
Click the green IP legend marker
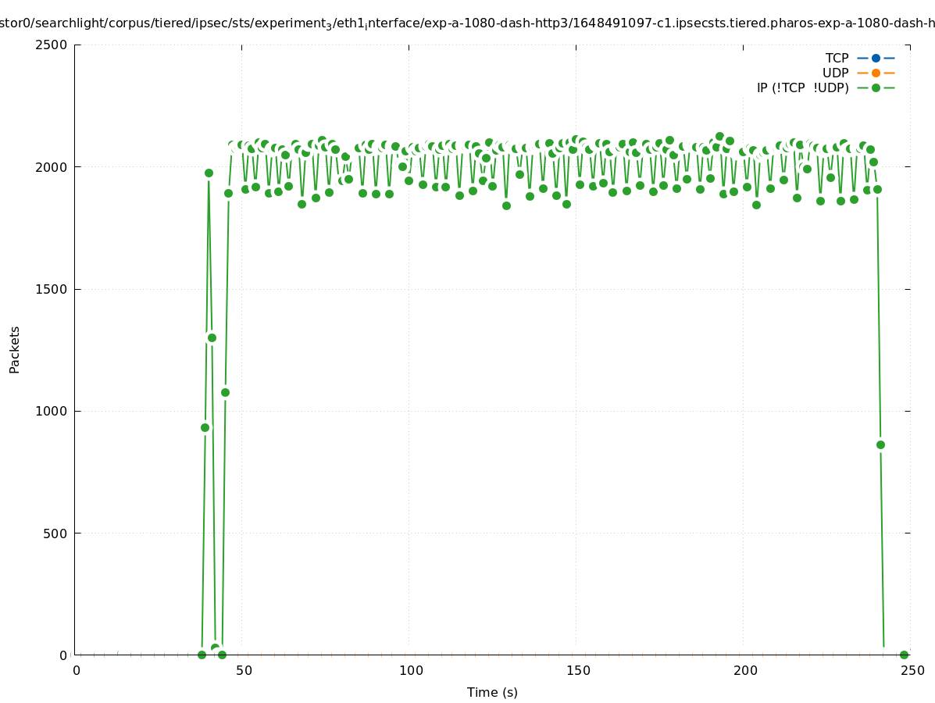click(x=876, y=87)
